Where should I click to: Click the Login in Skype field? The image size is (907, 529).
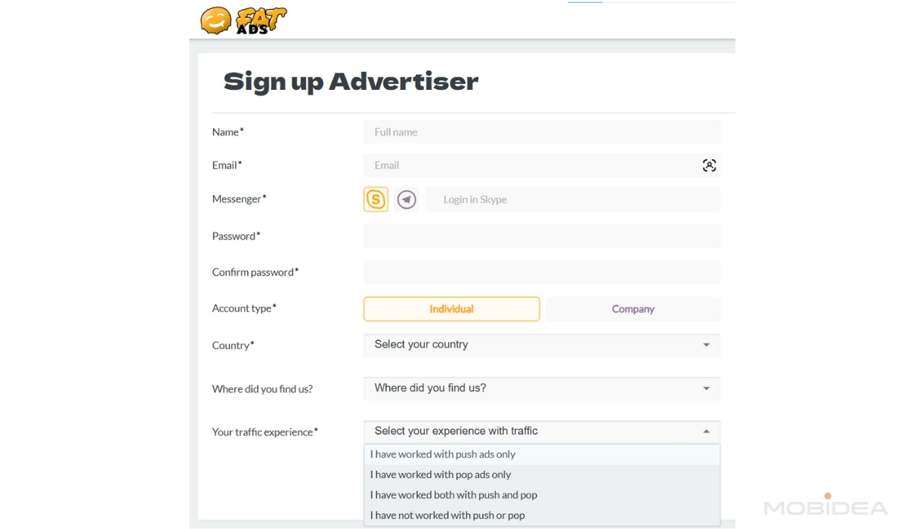click(572, 200)
